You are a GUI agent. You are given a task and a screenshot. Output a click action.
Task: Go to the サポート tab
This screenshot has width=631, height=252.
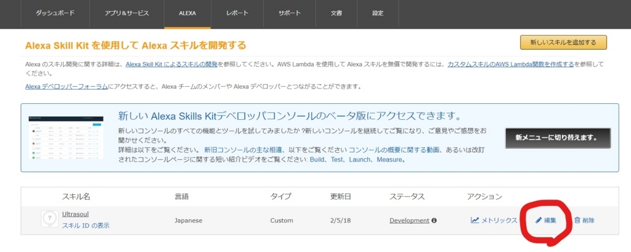click(x=290, y=14)
